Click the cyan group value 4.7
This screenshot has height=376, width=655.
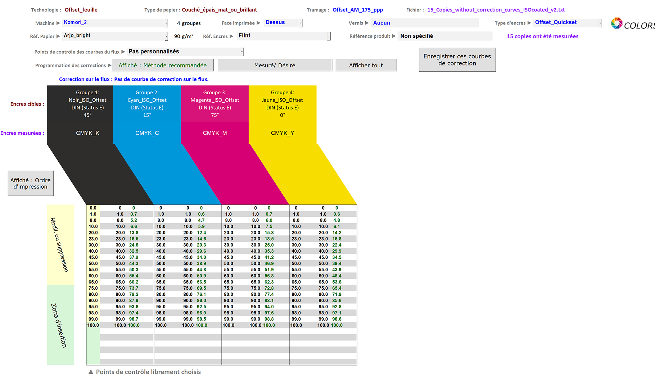click(x=202, y=220)
